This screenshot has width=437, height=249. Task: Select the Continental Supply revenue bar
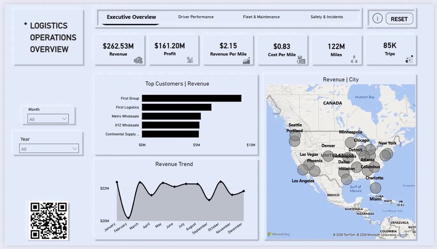170,134
